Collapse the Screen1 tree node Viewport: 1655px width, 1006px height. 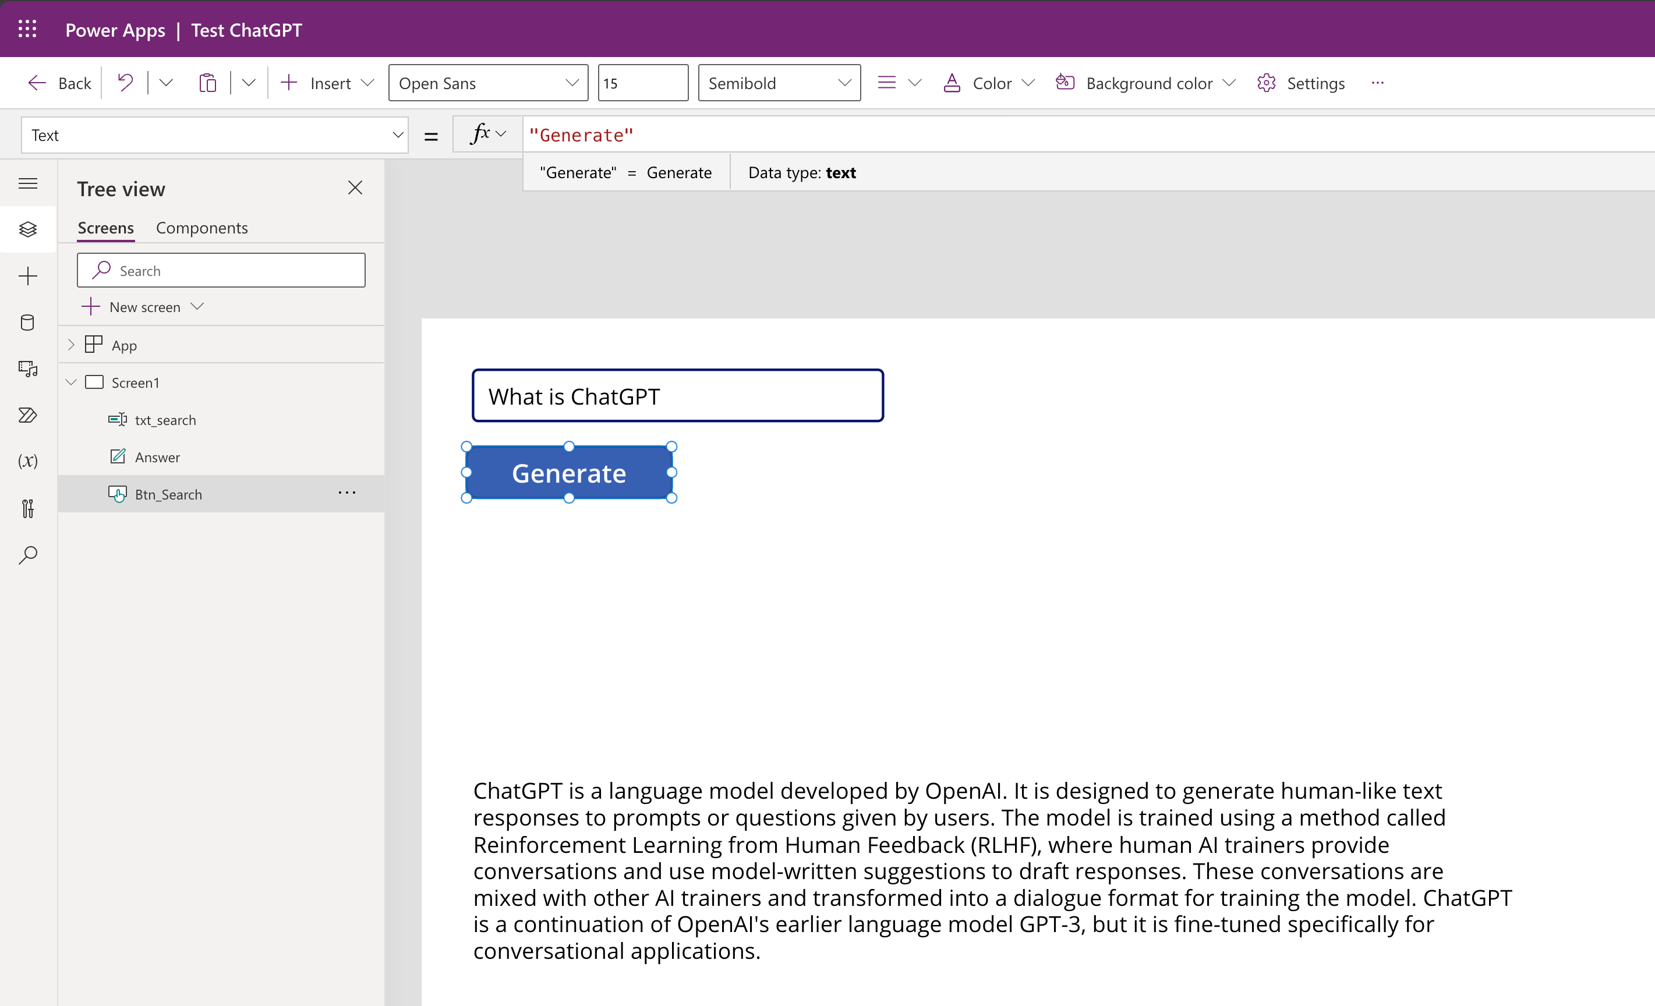(71, 382)
